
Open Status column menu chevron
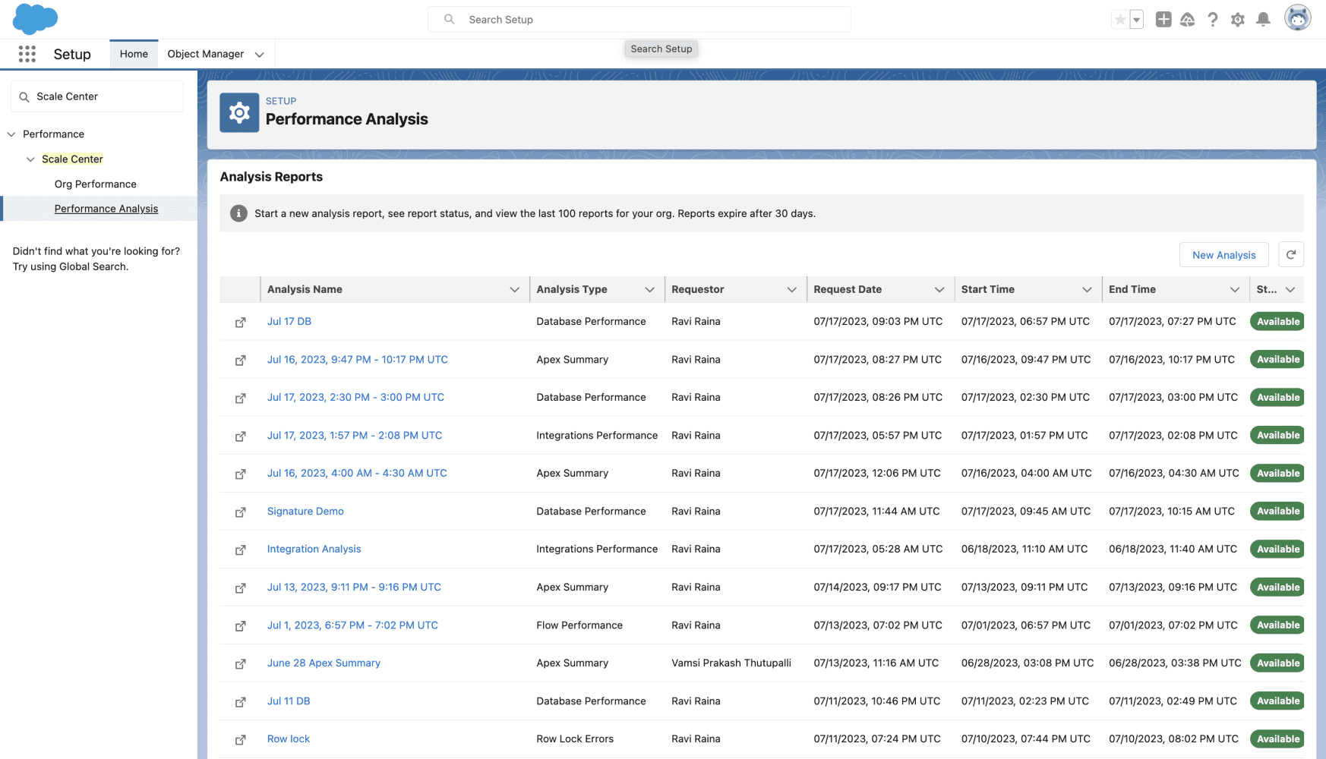1290,289
